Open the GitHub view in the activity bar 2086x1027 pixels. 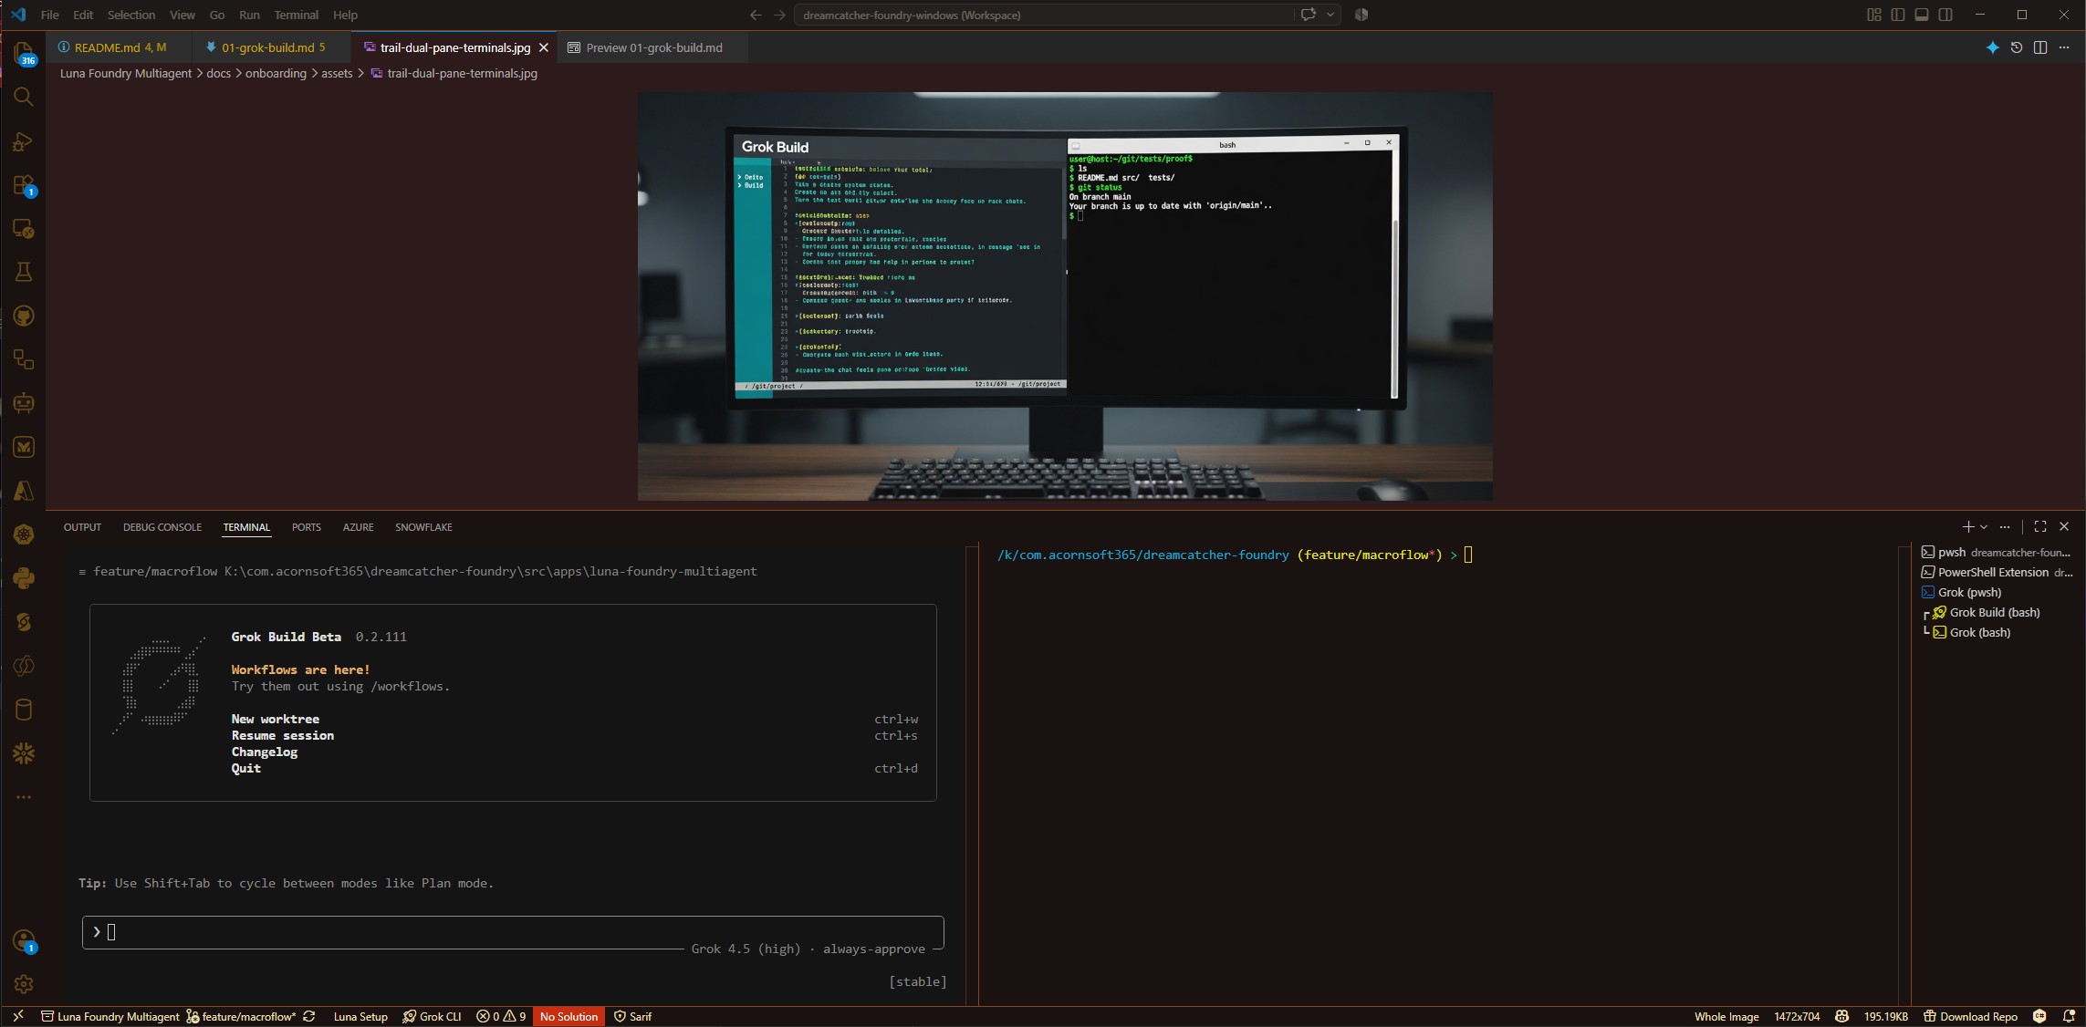[x=24, y=316]
